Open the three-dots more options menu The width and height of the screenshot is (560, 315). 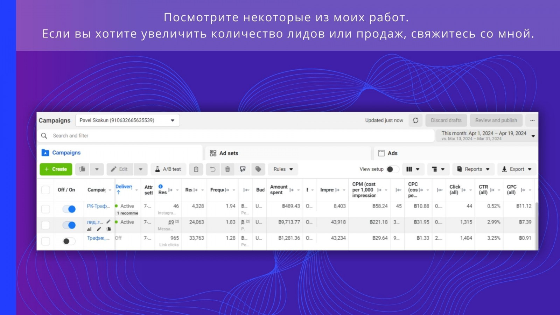pos(532,120)
